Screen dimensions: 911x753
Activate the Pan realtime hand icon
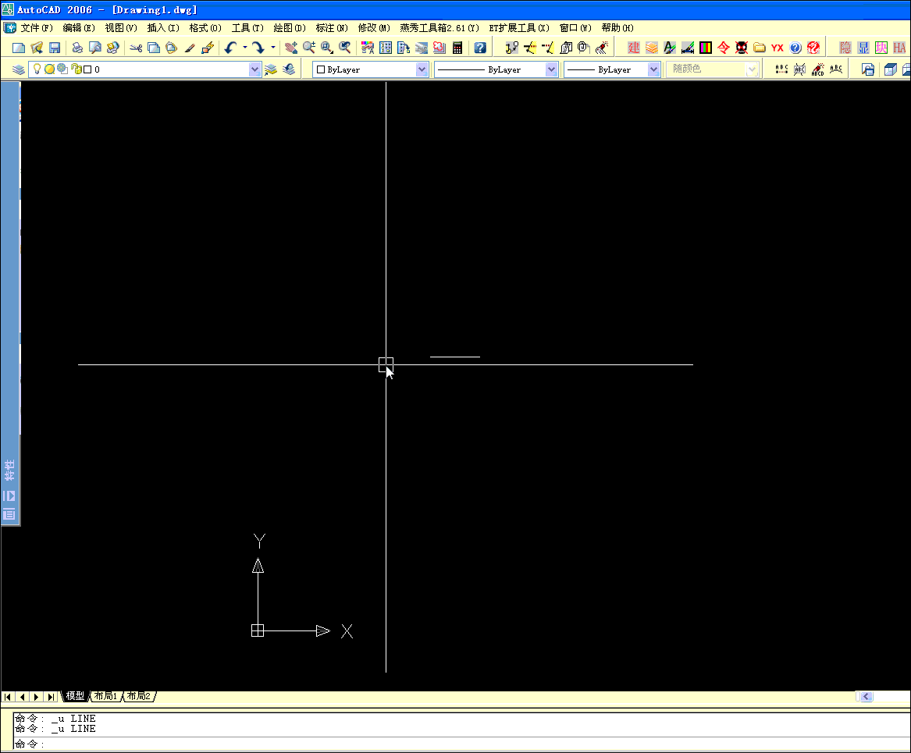(x=291, y=48)
